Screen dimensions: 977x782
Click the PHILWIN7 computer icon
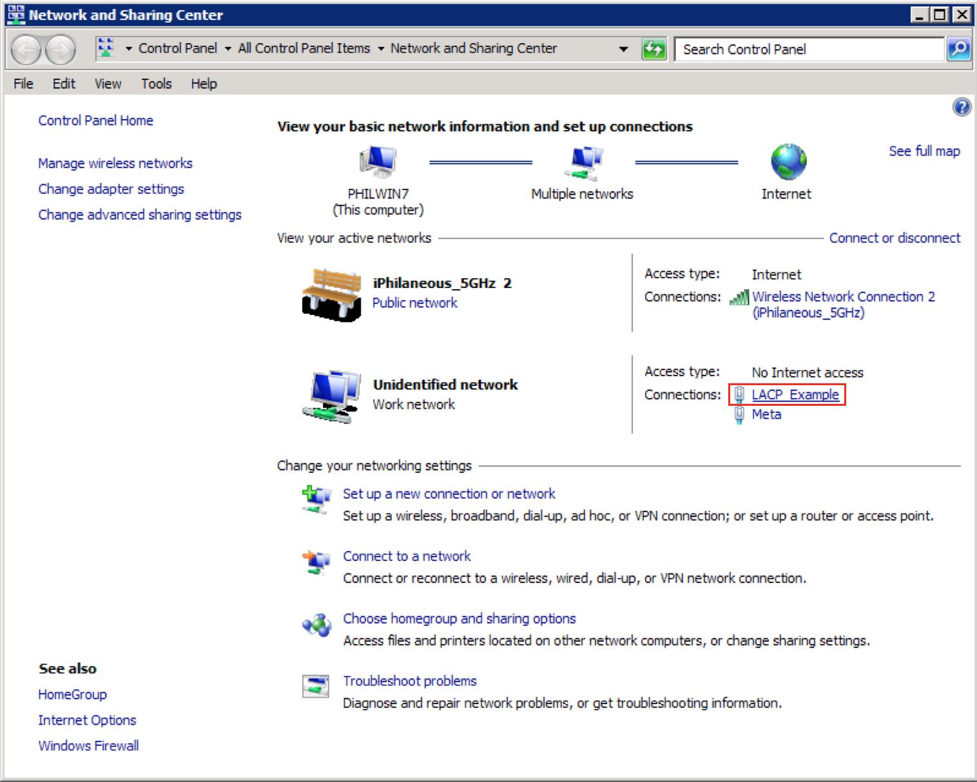click(378, 162)
